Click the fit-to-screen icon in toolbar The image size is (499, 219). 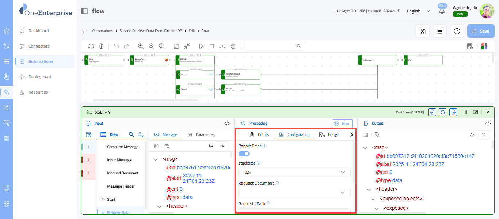(x=176, y=46)
